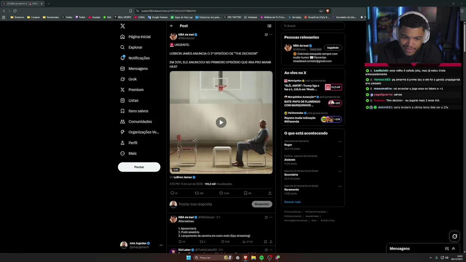Click Mostrar mais link

coord(292,202)
